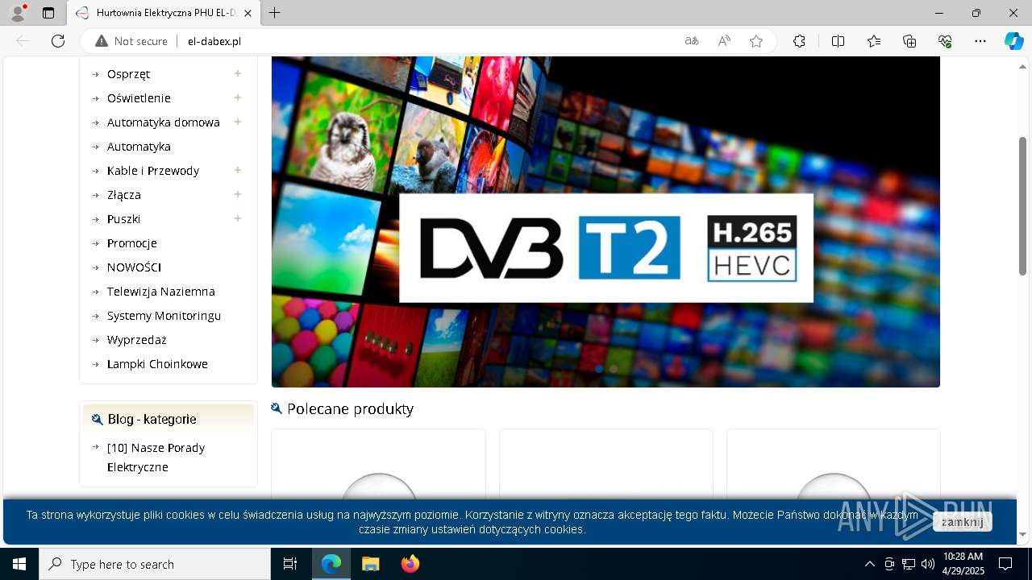This screenshot has height=580, width=1032.
Task: Open the Wyprzedaż category
Action: [x=136, y=340]
